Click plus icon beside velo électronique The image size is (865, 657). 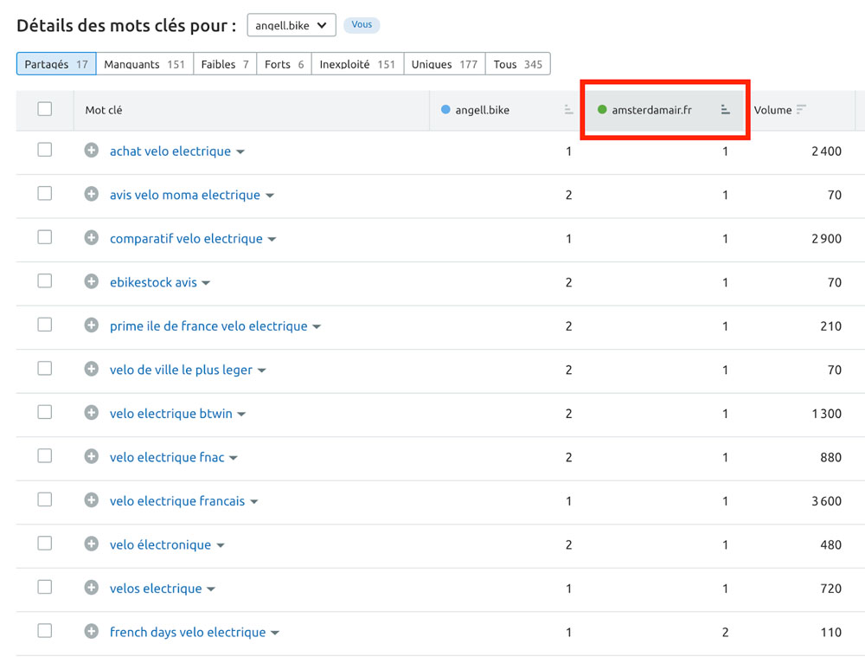click(x=92, y=544)
